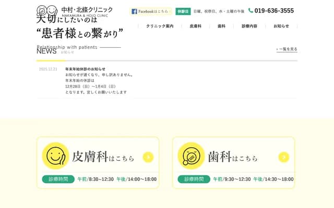The width and height of the screenshot is (334, 208).
Task: Open クリニック案内 menu item
Action: tap(160, 26)
